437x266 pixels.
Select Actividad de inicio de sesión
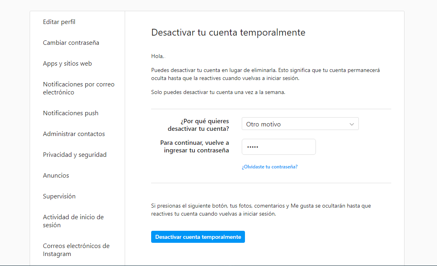[73, 221]
